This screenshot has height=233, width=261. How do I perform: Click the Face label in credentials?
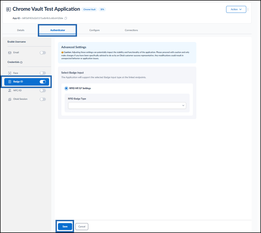pyautogui.click(x=16, y=73)
